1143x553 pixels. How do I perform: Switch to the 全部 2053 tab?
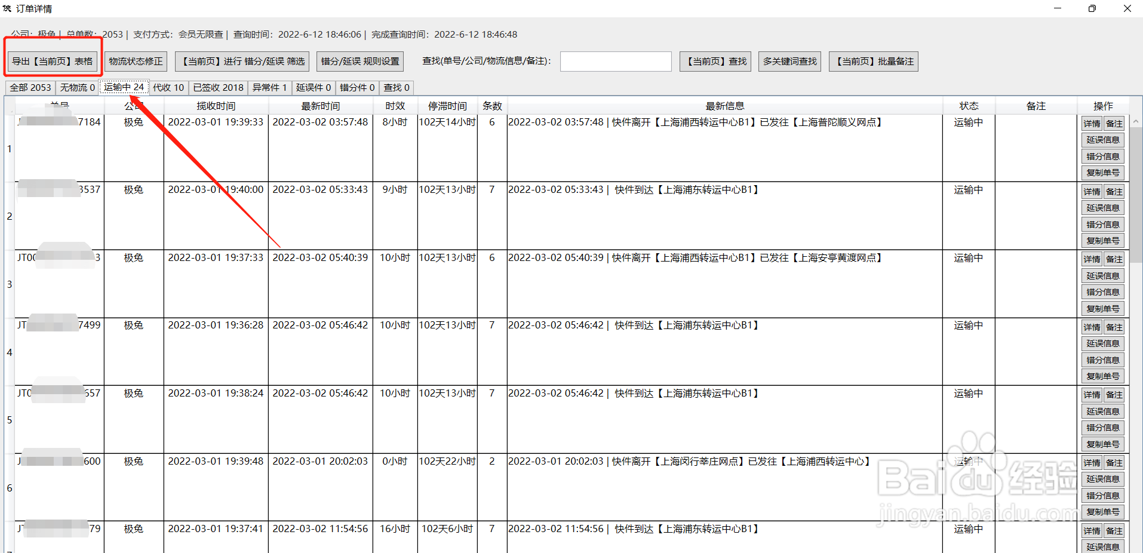tap(30, 88)
